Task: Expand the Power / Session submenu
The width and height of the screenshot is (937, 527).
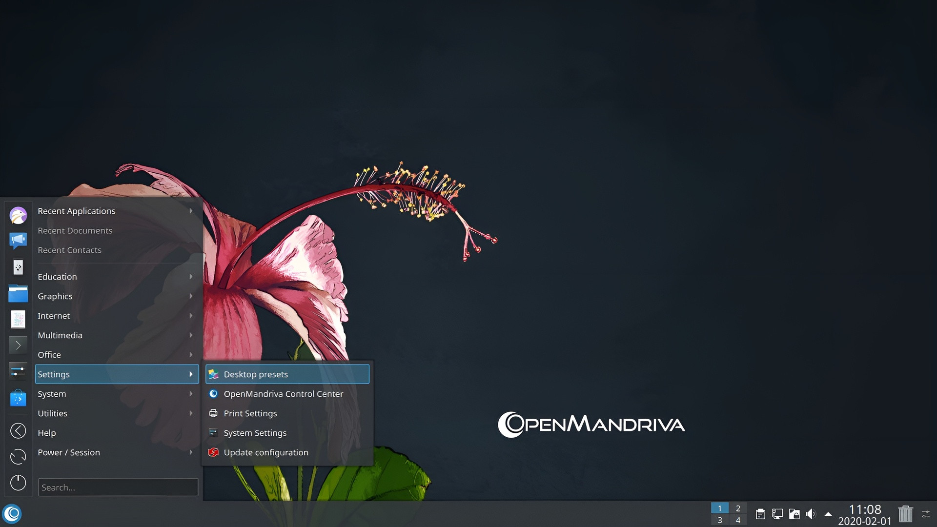Action: coord(190,452)
